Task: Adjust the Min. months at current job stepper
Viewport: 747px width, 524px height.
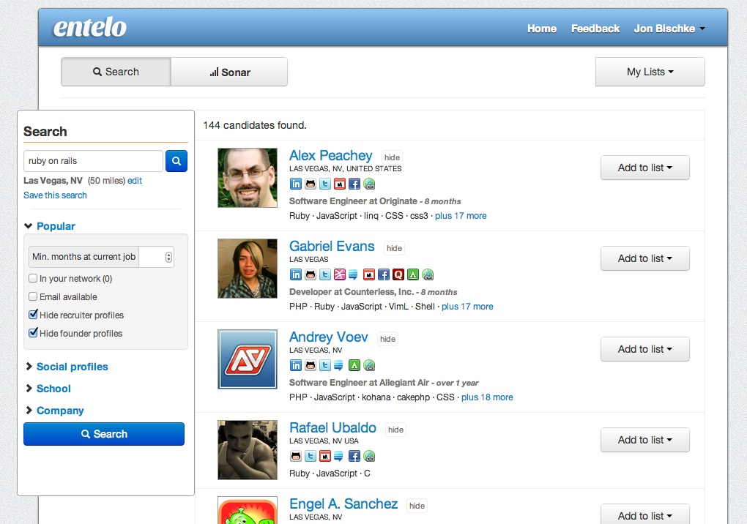Action: (x=168, y=257)
